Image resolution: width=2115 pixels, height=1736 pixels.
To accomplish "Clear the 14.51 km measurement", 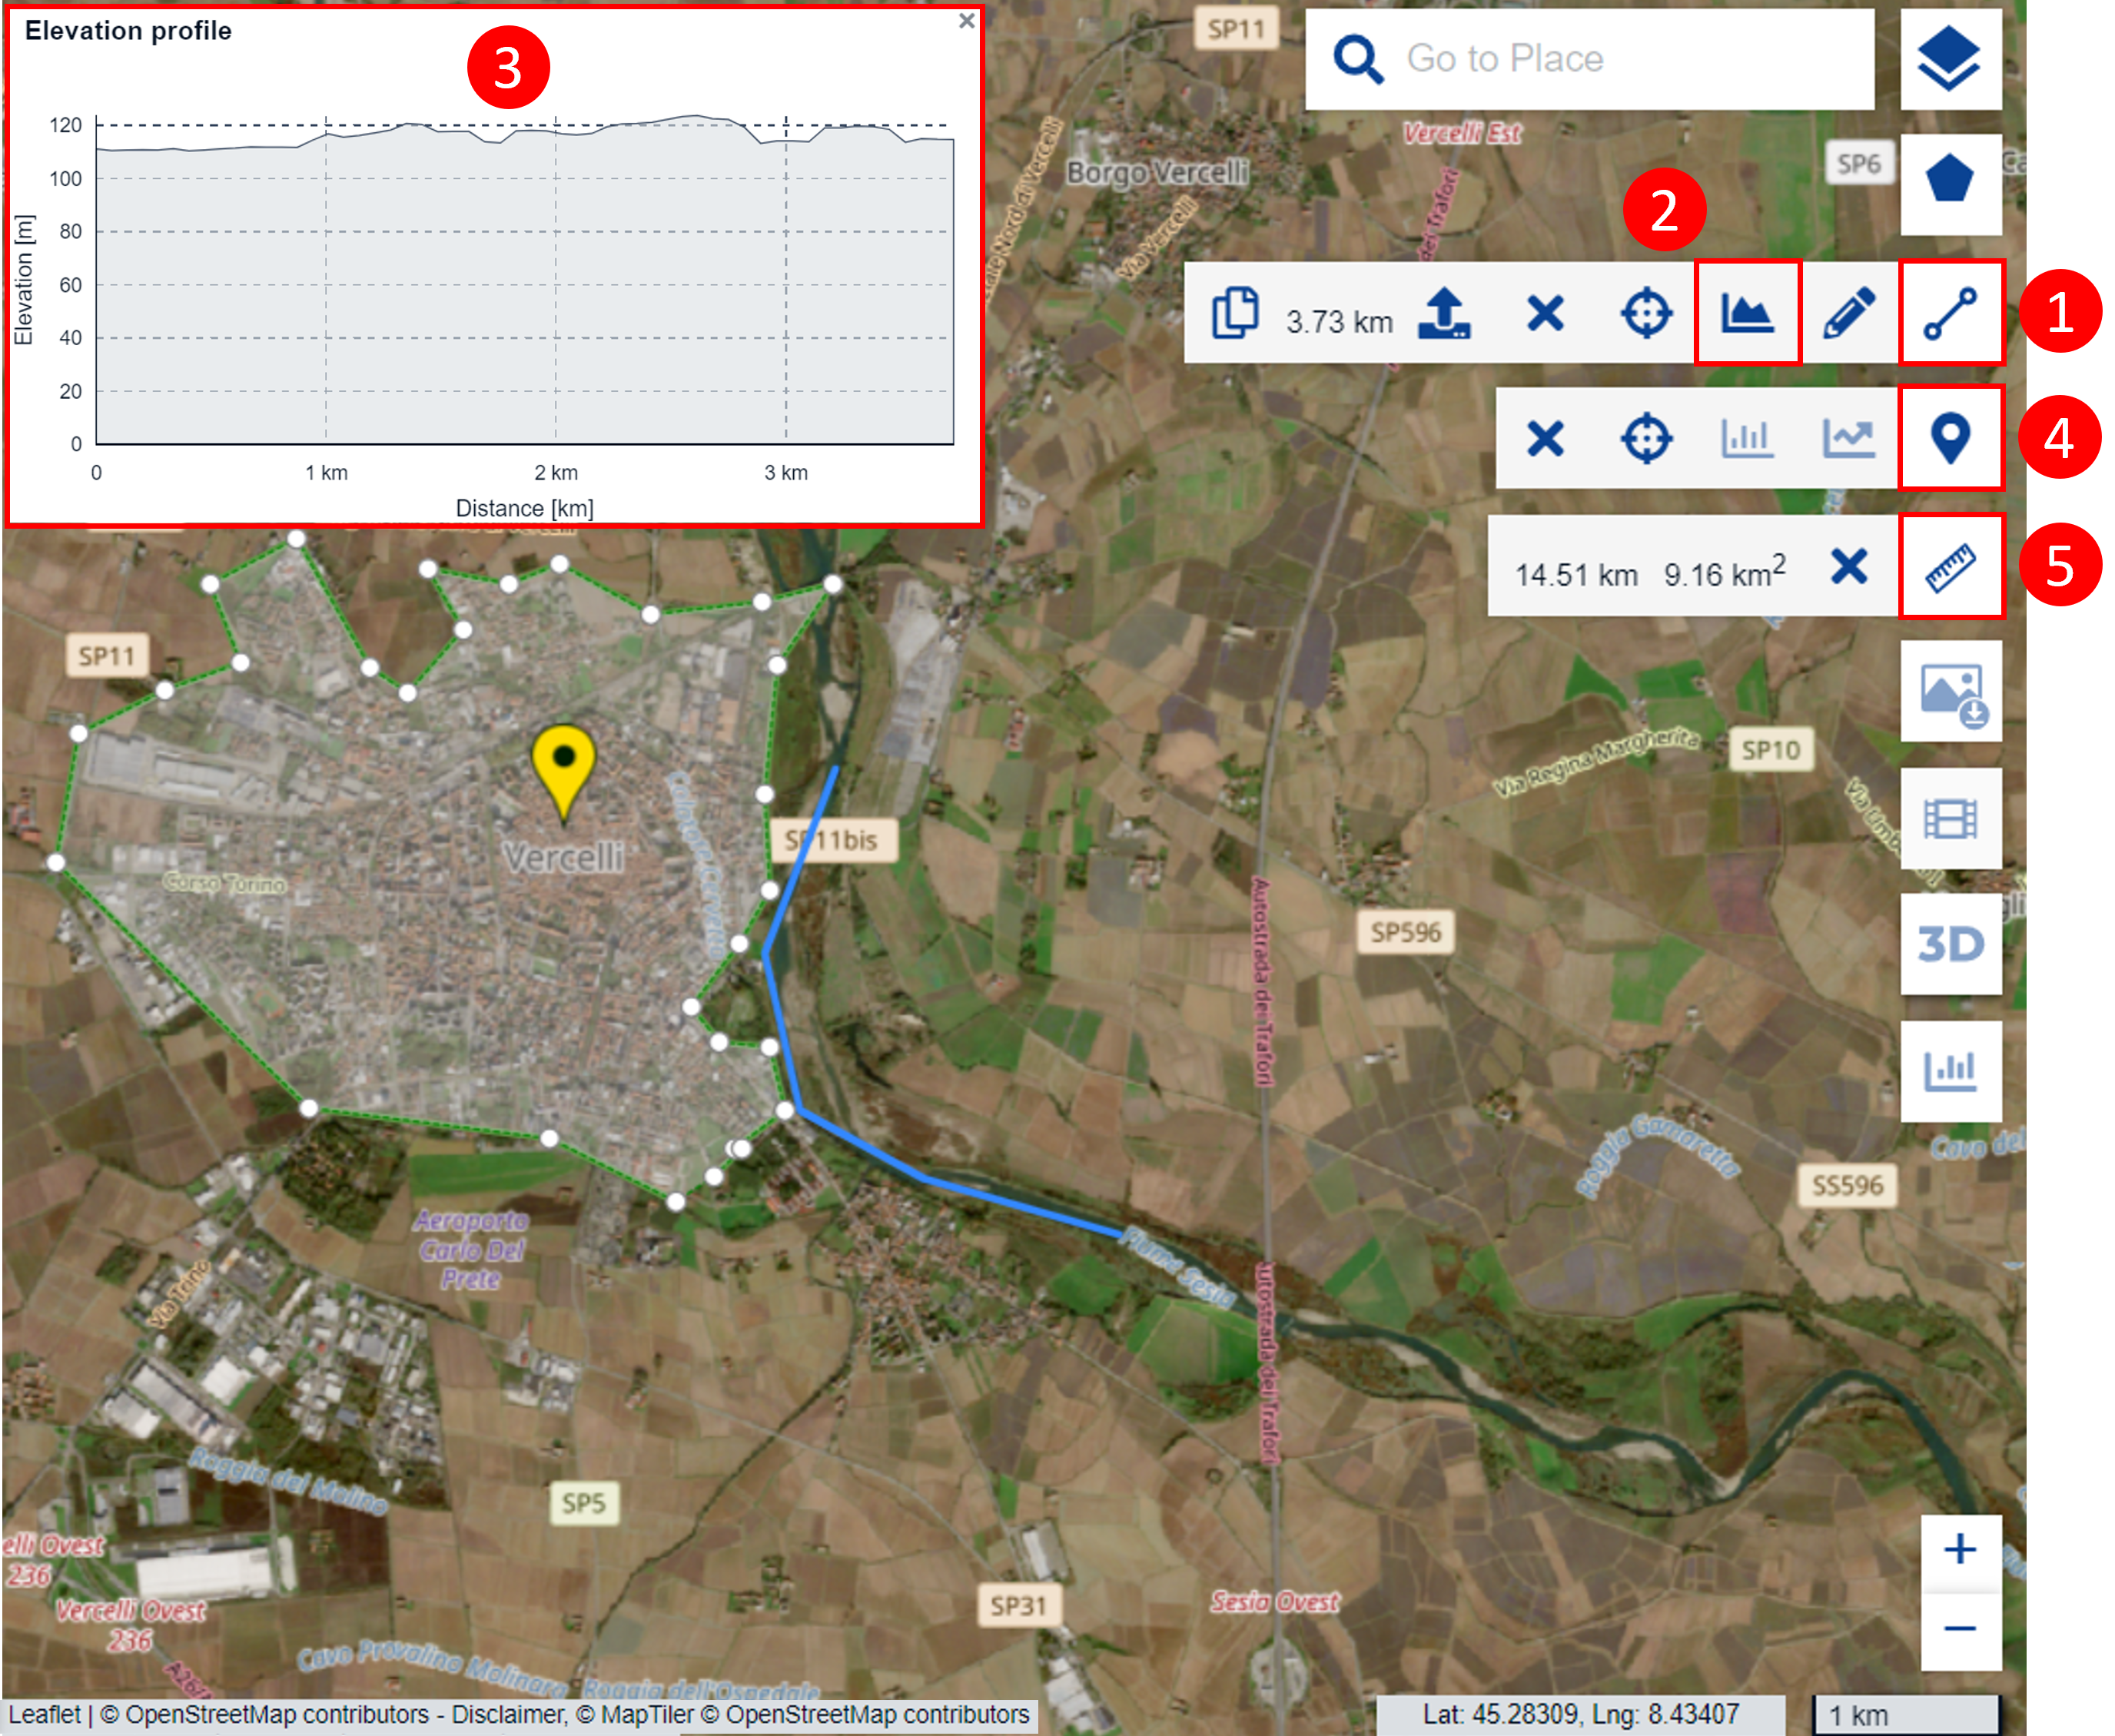I will [x=1848, y=566].
